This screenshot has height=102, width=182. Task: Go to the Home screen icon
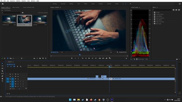[3, 4]
